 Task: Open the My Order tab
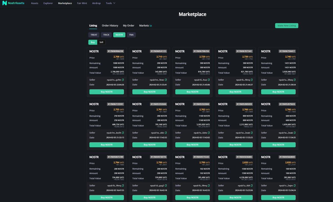click(128, 25)
